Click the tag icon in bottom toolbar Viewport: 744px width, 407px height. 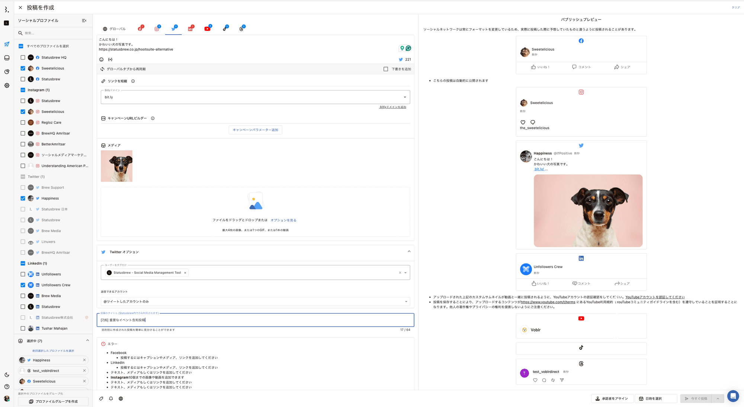101,399
